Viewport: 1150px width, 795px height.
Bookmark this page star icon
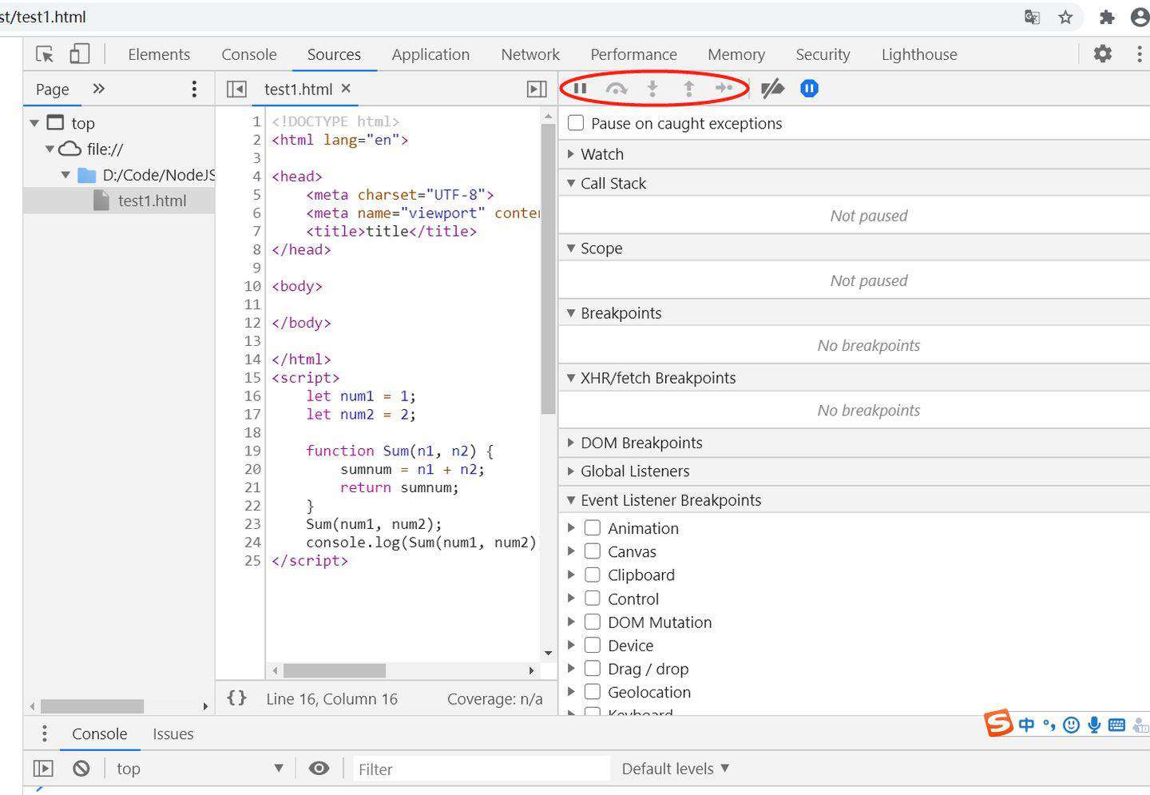coord(1065,18)
